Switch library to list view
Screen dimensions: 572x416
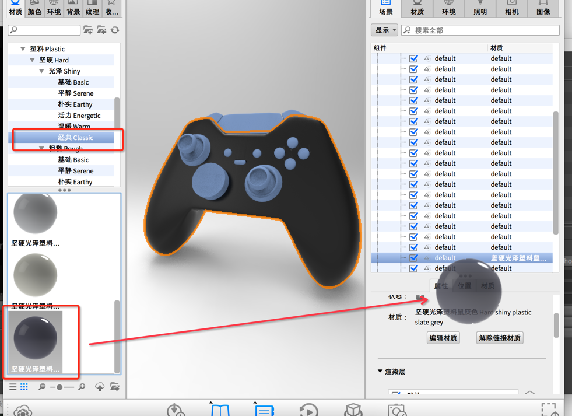tap(13, 387)
